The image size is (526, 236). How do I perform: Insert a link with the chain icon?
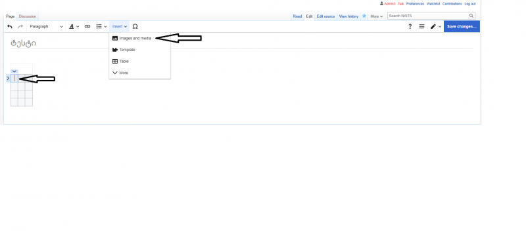[87, 26]
